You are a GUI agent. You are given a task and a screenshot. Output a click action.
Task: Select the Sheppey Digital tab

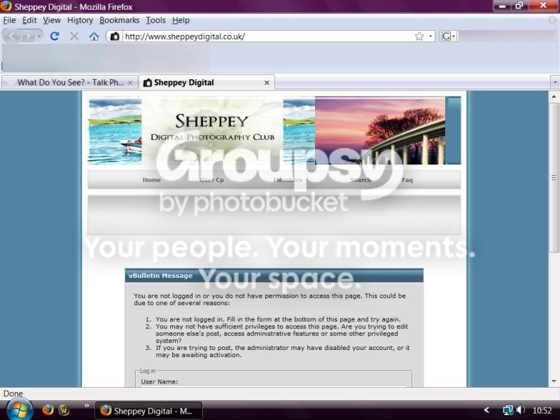(206, 83)
